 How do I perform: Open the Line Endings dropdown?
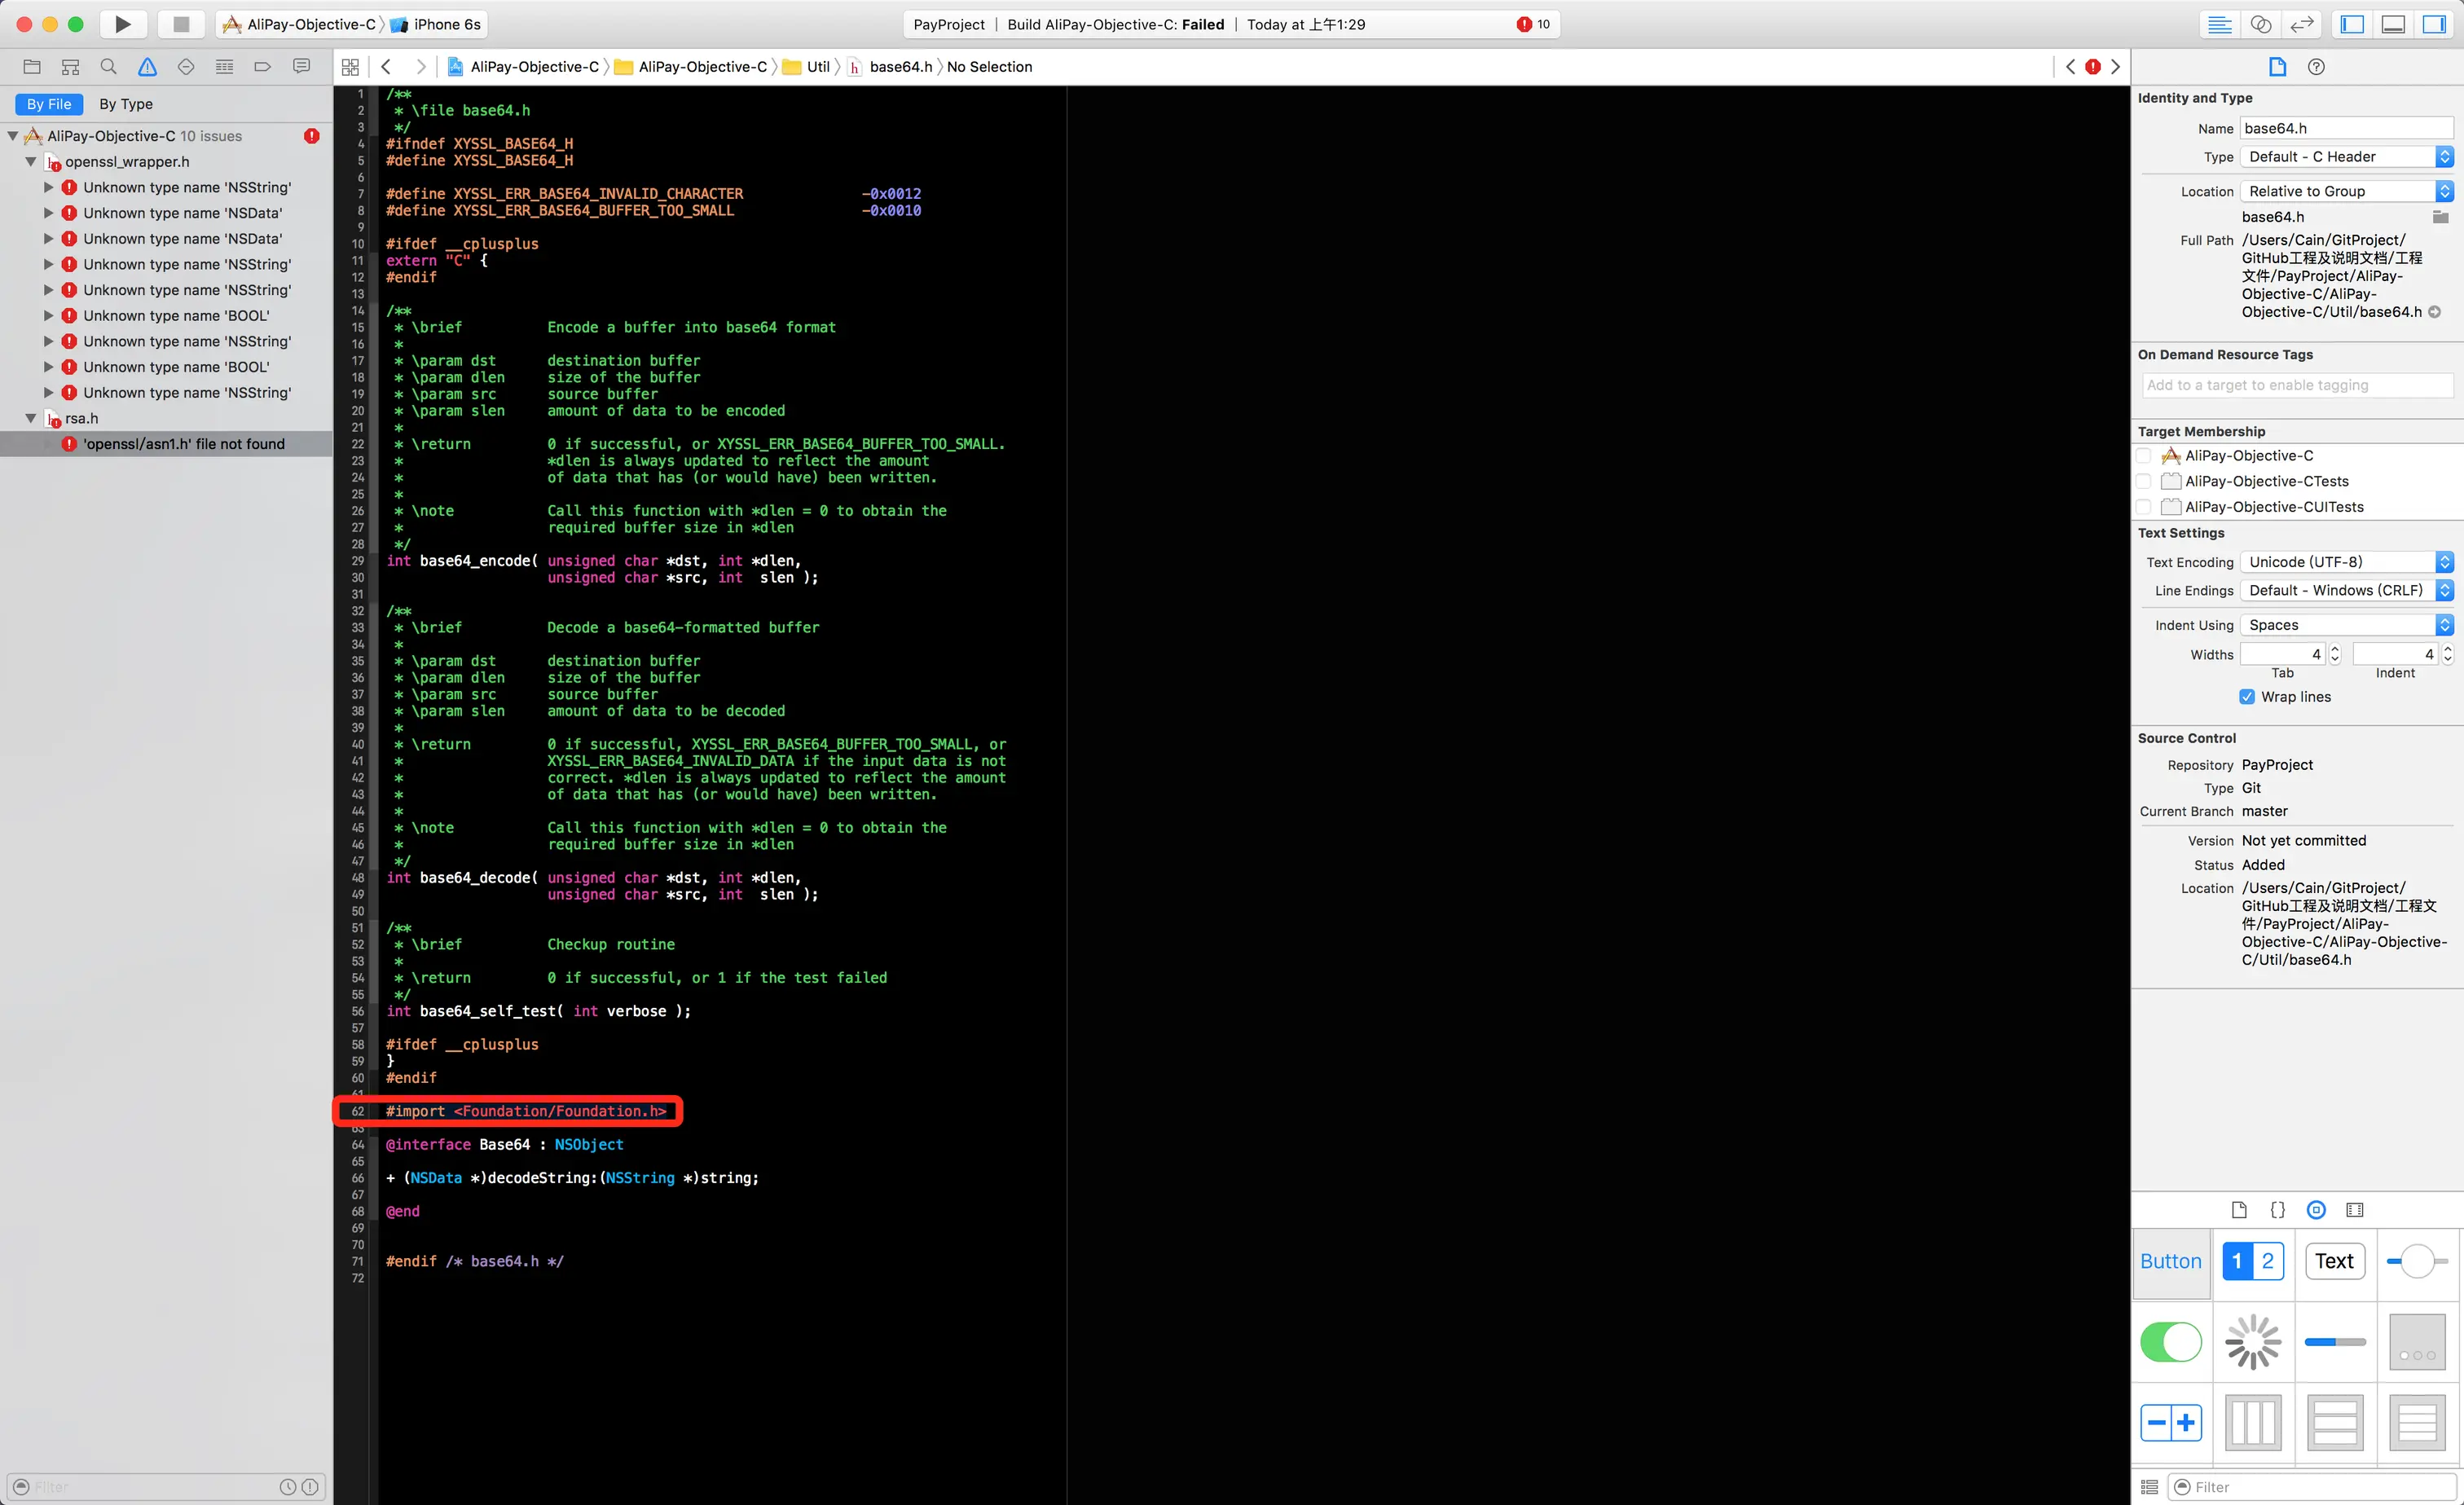pyautogui.click(x=2345, y=590)
